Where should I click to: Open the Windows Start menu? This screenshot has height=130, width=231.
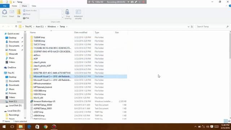click(4, 127)
